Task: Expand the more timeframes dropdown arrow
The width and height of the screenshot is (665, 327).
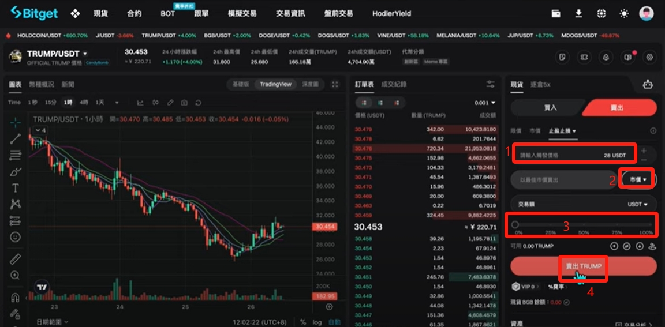Action: click(x=117, y=103)
